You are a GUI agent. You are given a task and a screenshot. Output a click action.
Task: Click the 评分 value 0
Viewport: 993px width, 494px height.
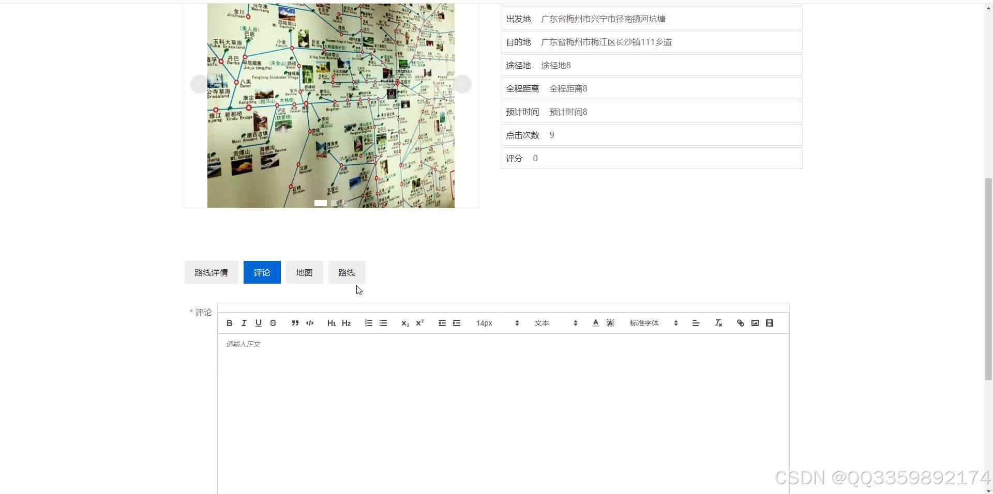(x=535, y=158)
